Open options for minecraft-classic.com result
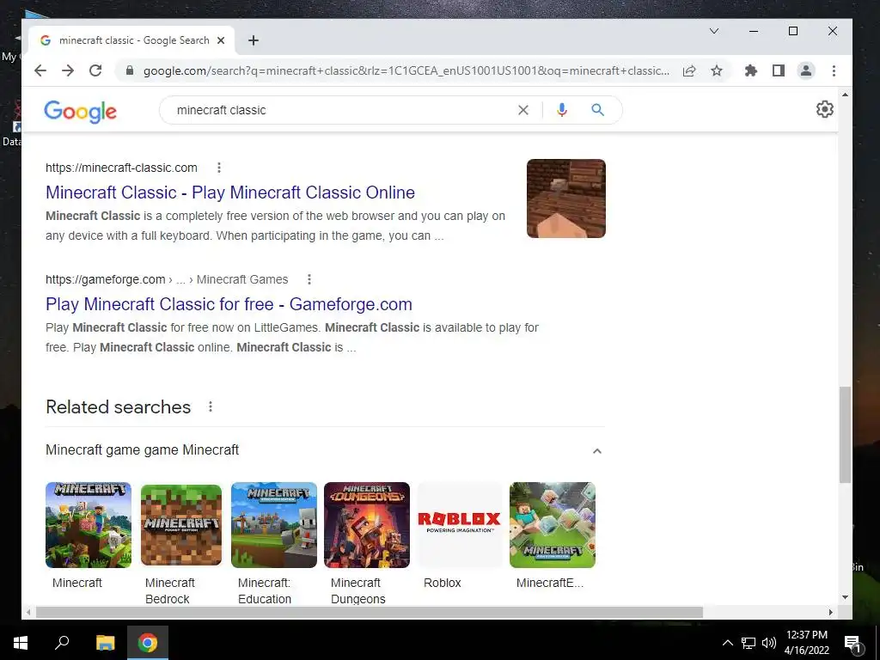Screen dimensions: 880x660 [x=219, y=168]
